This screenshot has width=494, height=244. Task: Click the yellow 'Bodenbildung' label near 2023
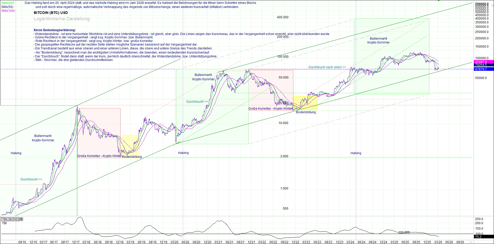point(306,112)
